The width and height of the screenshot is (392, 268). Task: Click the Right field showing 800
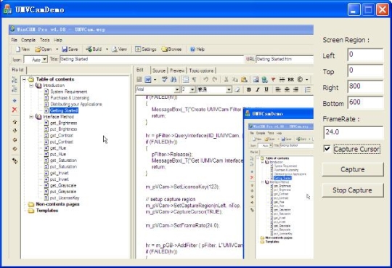[365, 86]
